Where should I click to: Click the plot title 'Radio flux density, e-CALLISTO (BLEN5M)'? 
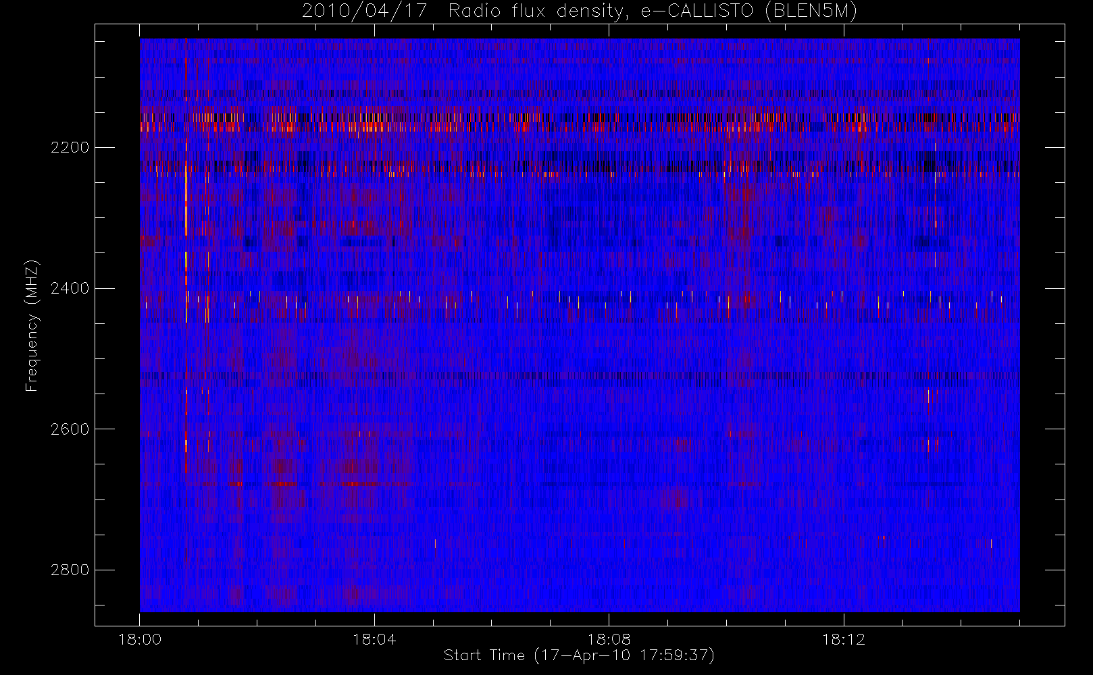point(653,11)
